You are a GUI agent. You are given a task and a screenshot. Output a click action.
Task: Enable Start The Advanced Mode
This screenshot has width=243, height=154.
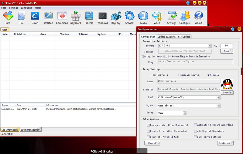coord(148,137)
